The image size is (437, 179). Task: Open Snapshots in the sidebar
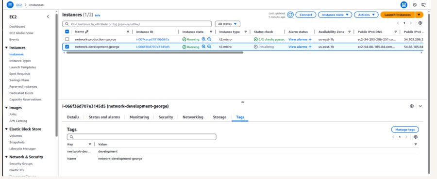coord(17,142)
